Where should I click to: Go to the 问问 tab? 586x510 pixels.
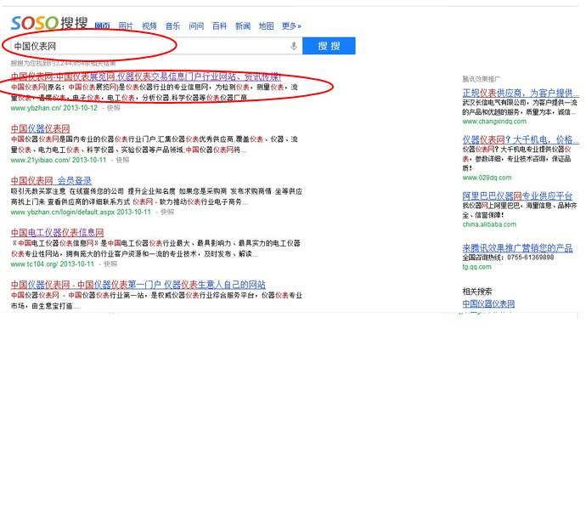click(x=196, y=26)
